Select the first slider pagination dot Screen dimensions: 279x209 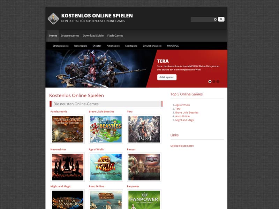coord(210,82)
